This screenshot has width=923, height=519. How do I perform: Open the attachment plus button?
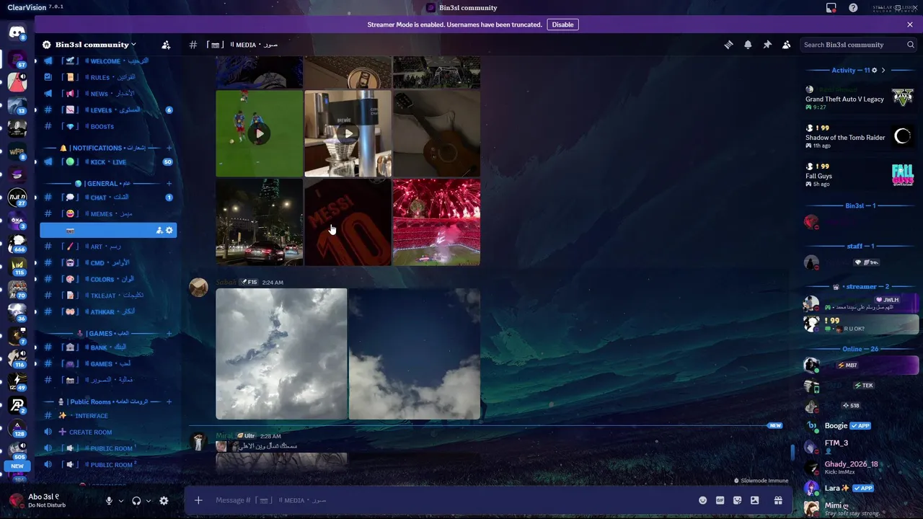click(198, 500)
